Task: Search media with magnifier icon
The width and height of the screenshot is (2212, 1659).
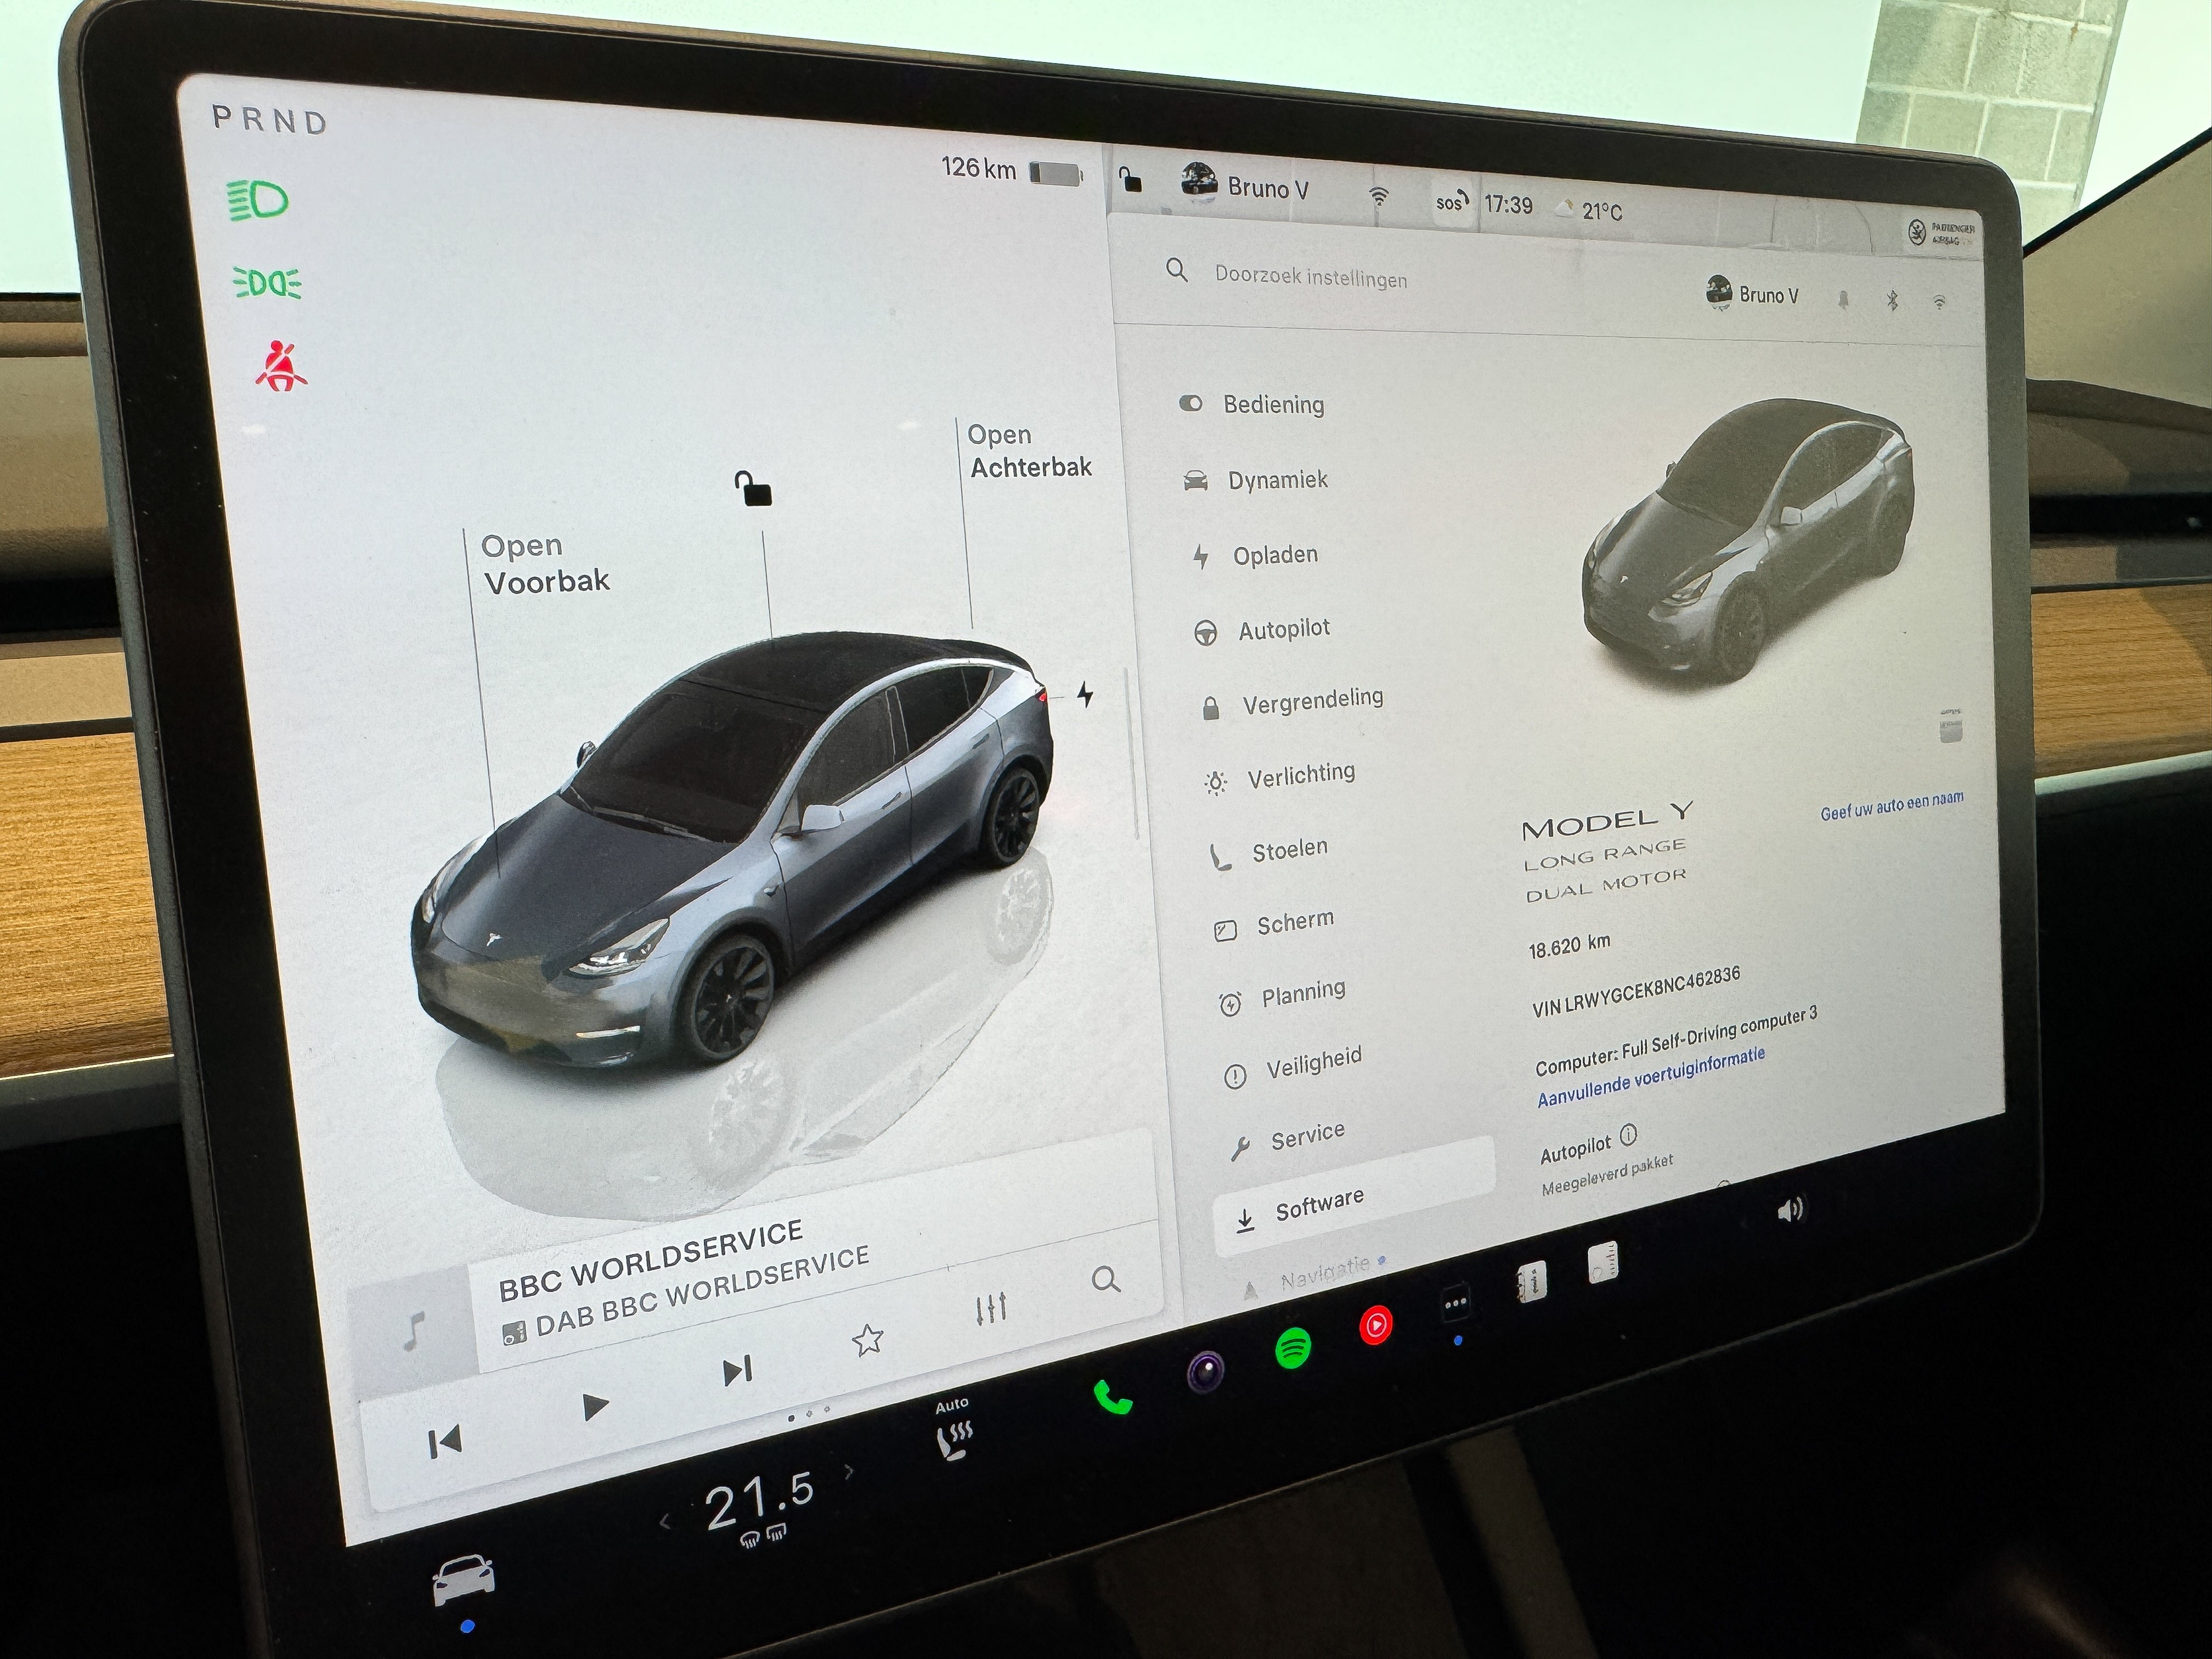Action: [x=1105, y=1279]
